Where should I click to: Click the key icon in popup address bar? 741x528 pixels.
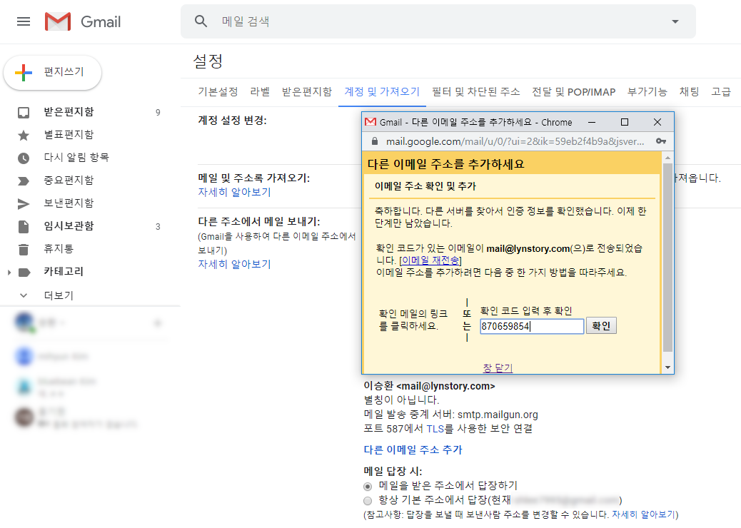(x=661, y=141)
